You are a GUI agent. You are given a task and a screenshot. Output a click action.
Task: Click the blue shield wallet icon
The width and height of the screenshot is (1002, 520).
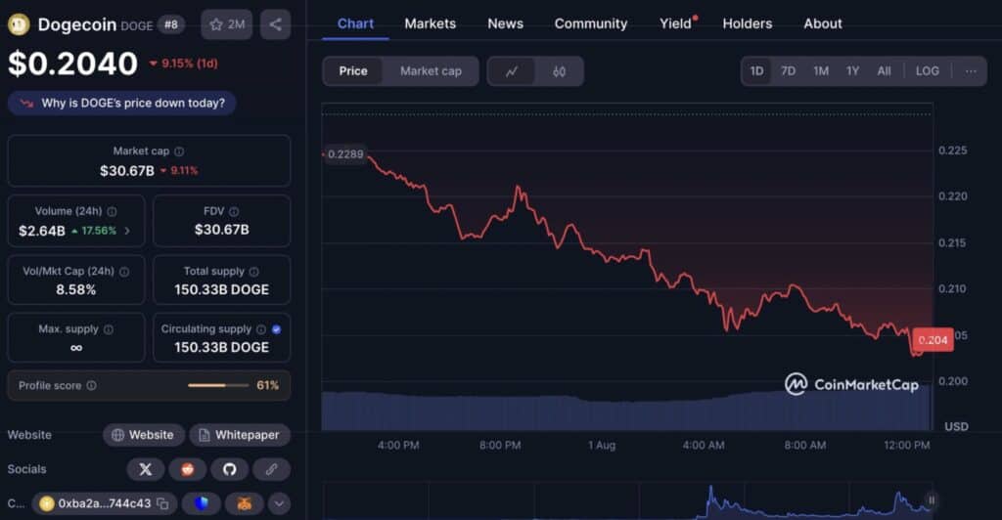pyautogui.click(x=202, y=503)
